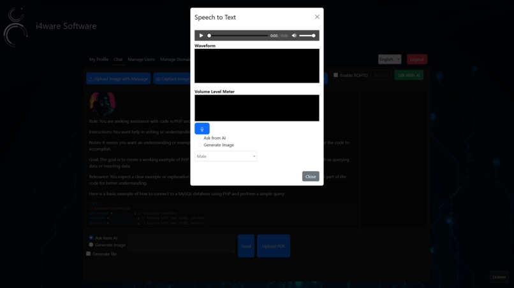Viewport: 514px width, 288px height.
Task: Click the ROHTO button
Action: click(x=381, y=75)
